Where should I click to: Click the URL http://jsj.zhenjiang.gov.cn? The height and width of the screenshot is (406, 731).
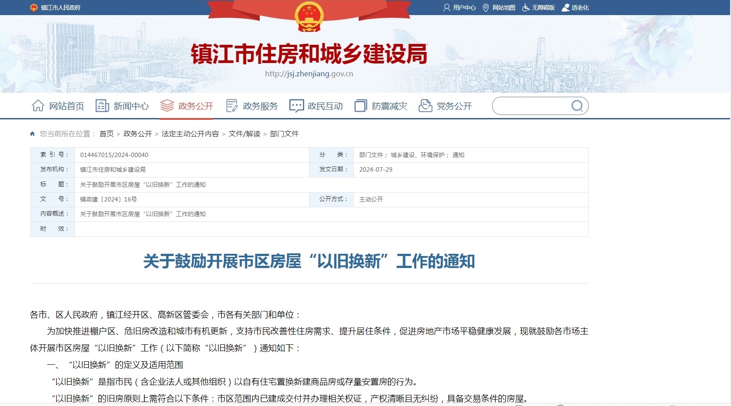(309, 74)
